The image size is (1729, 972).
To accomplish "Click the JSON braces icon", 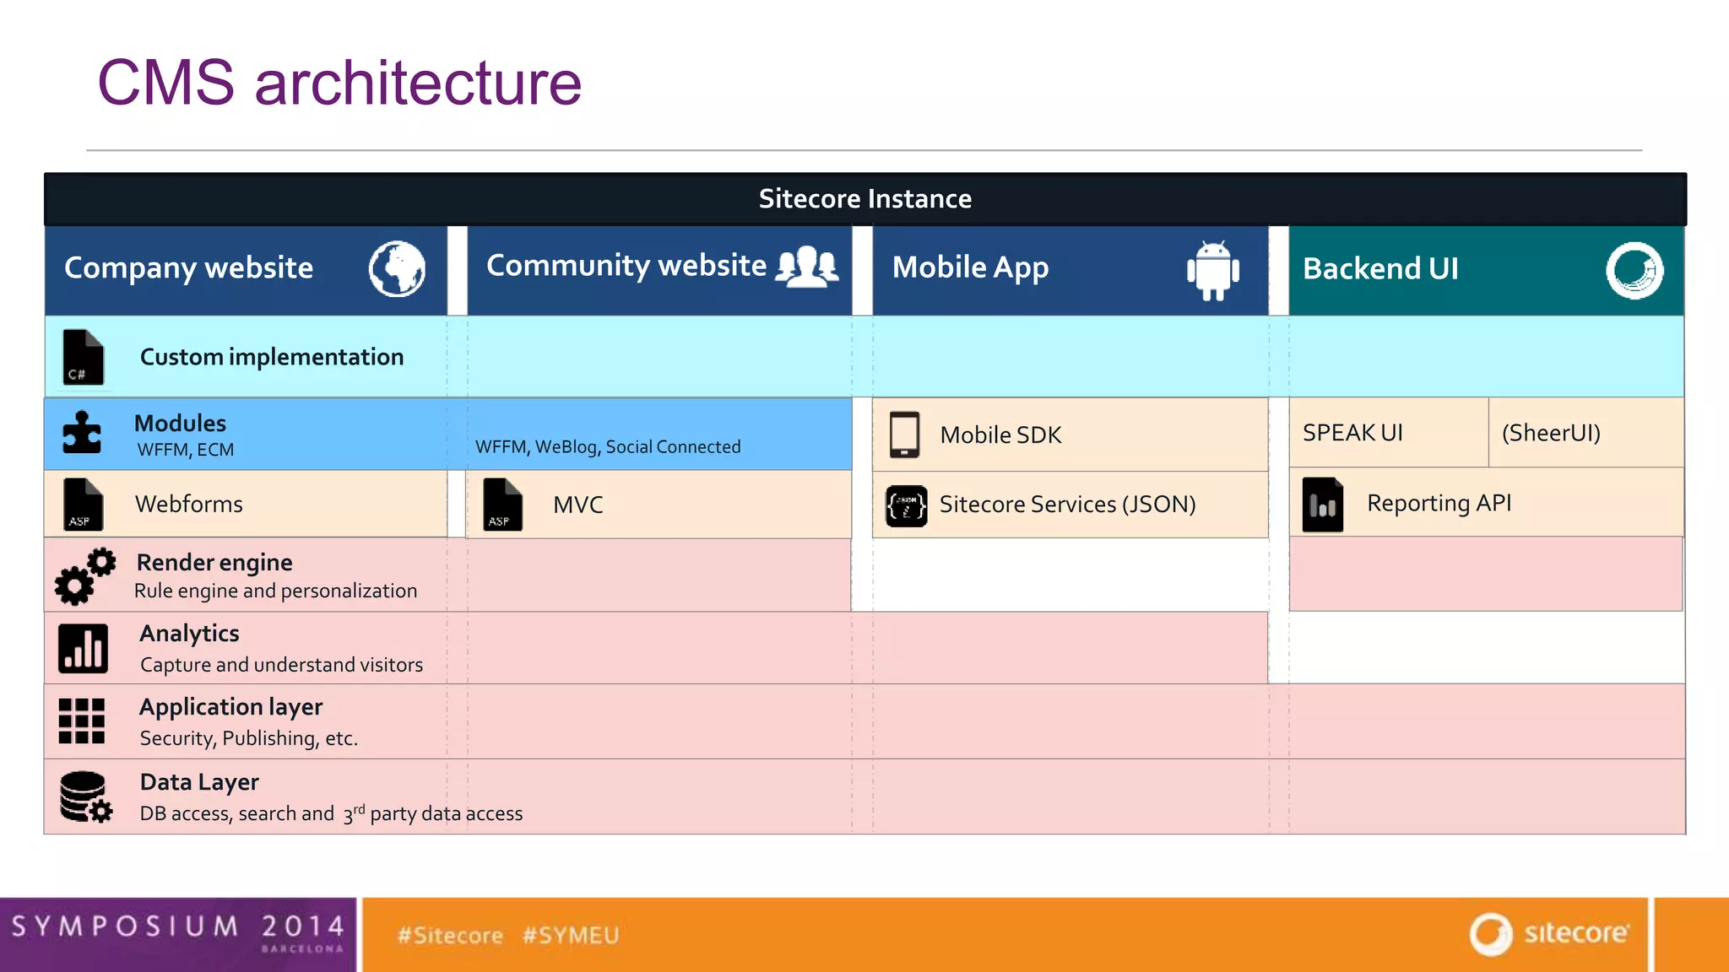I will [x=907, y=505].
